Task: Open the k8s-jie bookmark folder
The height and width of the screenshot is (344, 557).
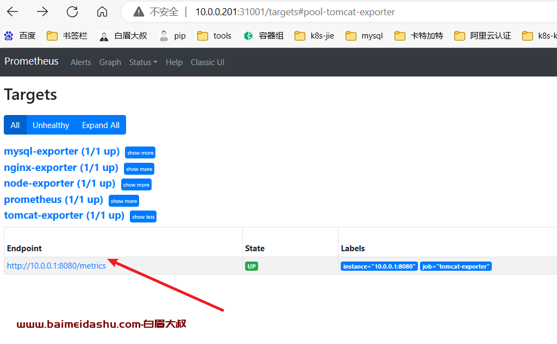Action: [314, 36]
